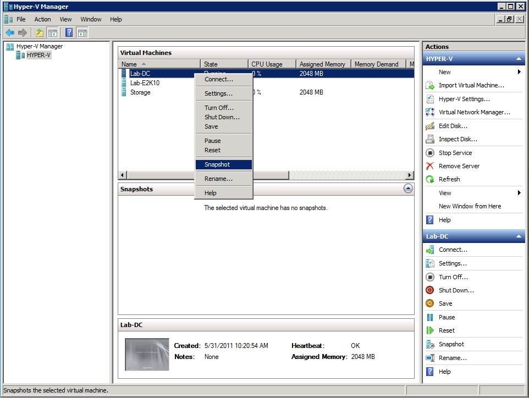This screenshot has height=398, width=529.
Task: Click the Virtual Network Manager icon
Action: pyautogui.click(x=430, y=112)
